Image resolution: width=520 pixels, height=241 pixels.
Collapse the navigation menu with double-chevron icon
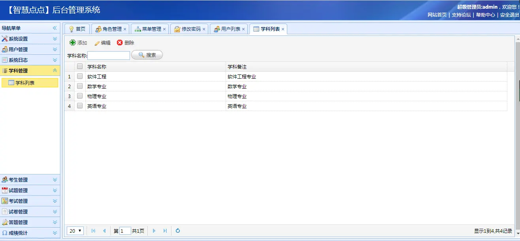(55, 28)
